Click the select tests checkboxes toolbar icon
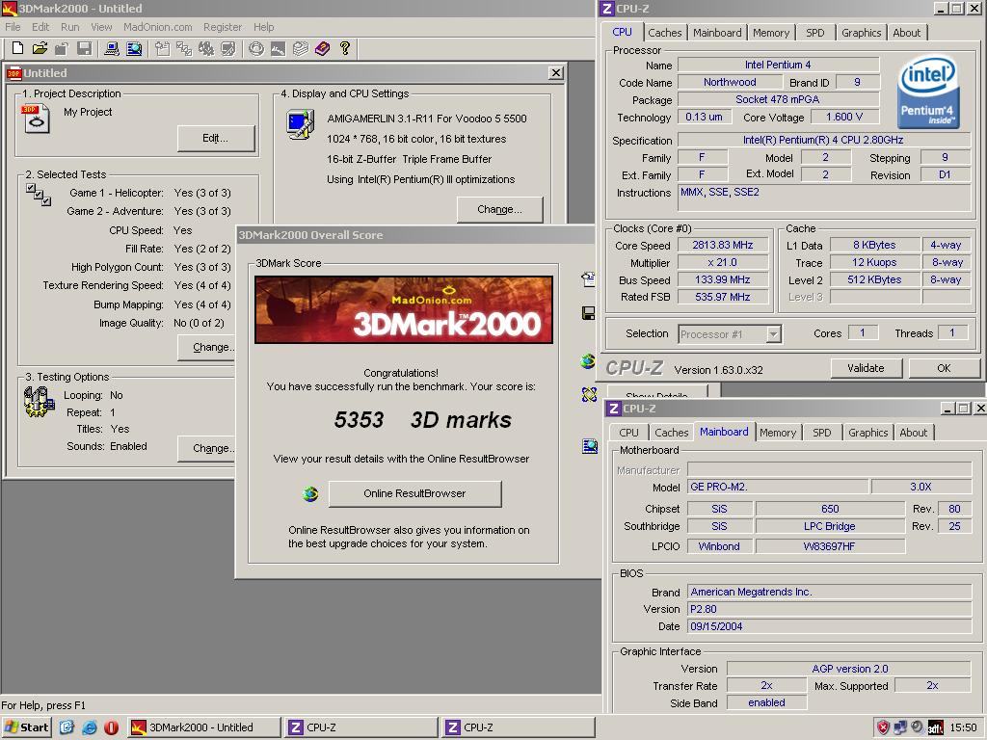Viewport: 987px width, 740px height. tap(184, 48)
